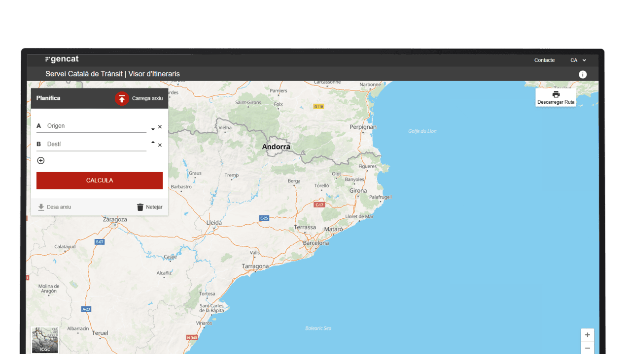631x354 pixels.
Task: Open the Contacte menu item
Action: (544, 60)
